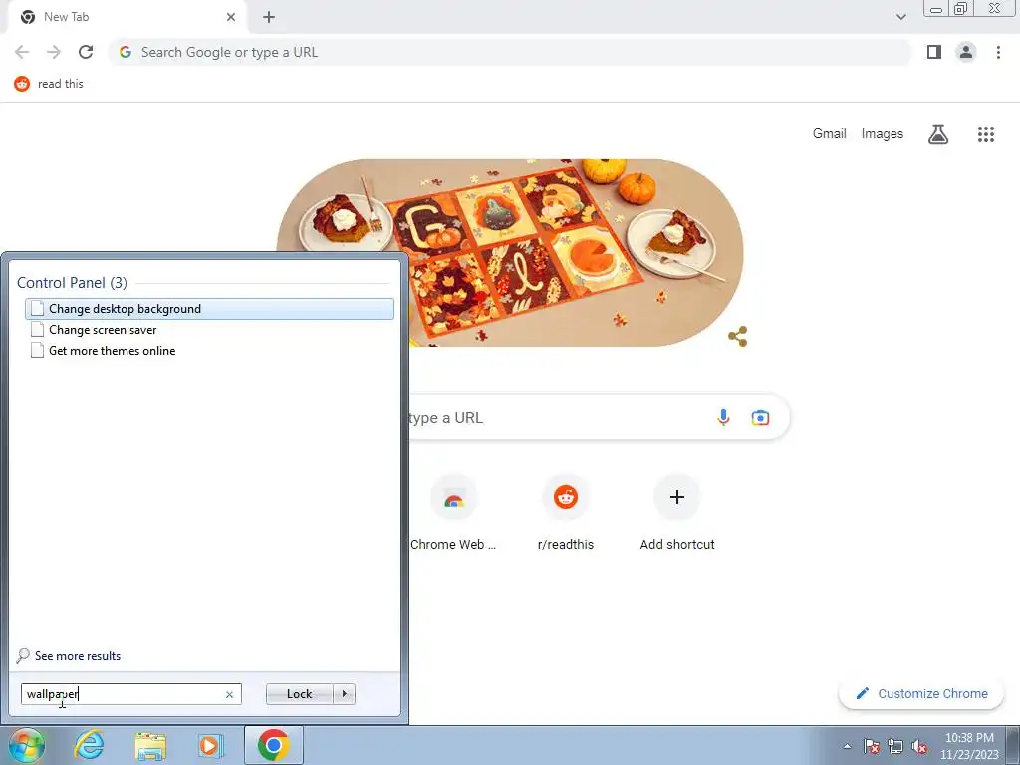Search by image with Google Lens
This screenshot has height=765, width=1020.
(x=760, y=417)
